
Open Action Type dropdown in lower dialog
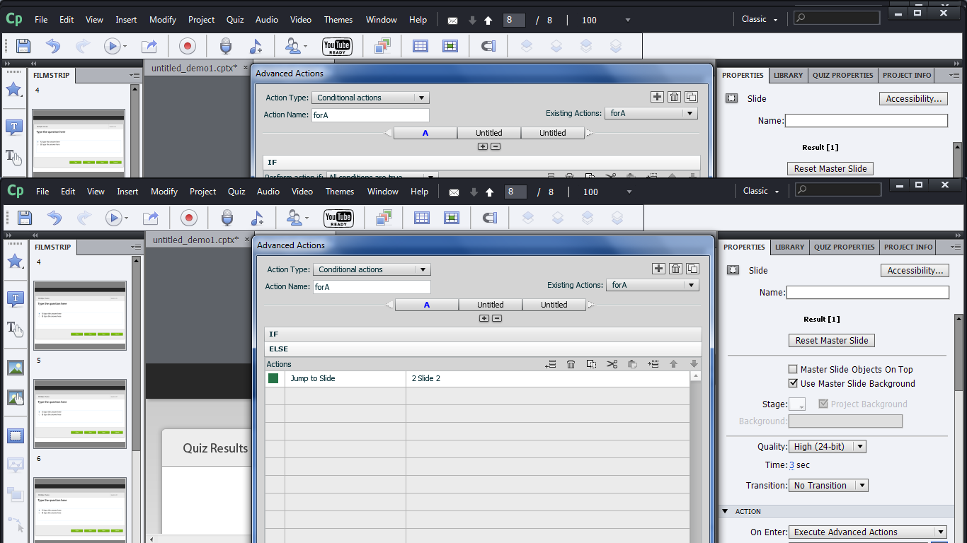372,269
